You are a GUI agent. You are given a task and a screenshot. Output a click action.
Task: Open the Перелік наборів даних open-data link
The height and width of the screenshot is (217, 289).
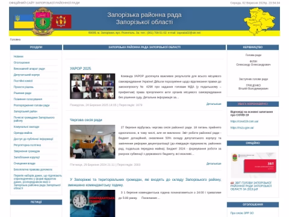pyautogui.click(x=37, y=182)
